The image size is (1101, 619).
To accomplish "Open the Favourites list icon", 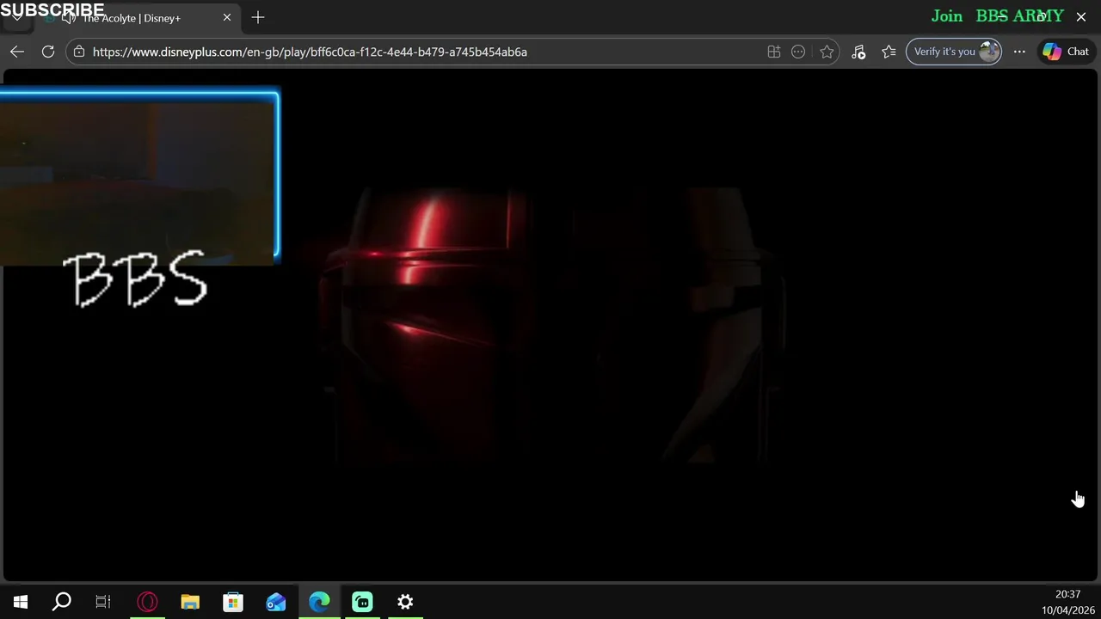I will 889,52.
